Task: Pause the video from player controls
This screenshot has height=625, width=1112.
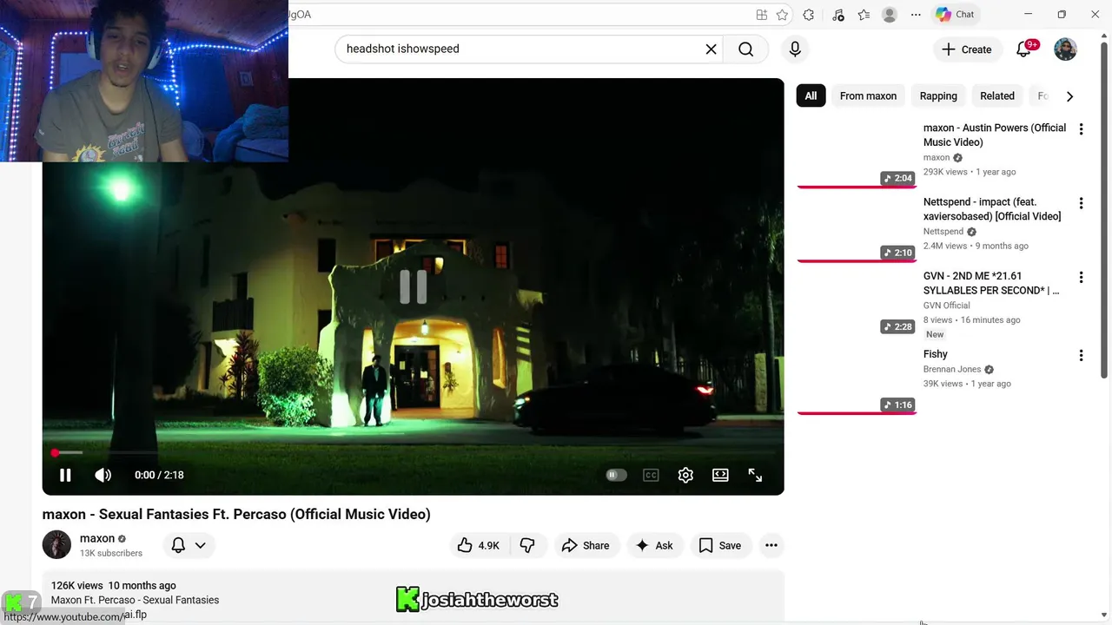Action: (65, 475)
